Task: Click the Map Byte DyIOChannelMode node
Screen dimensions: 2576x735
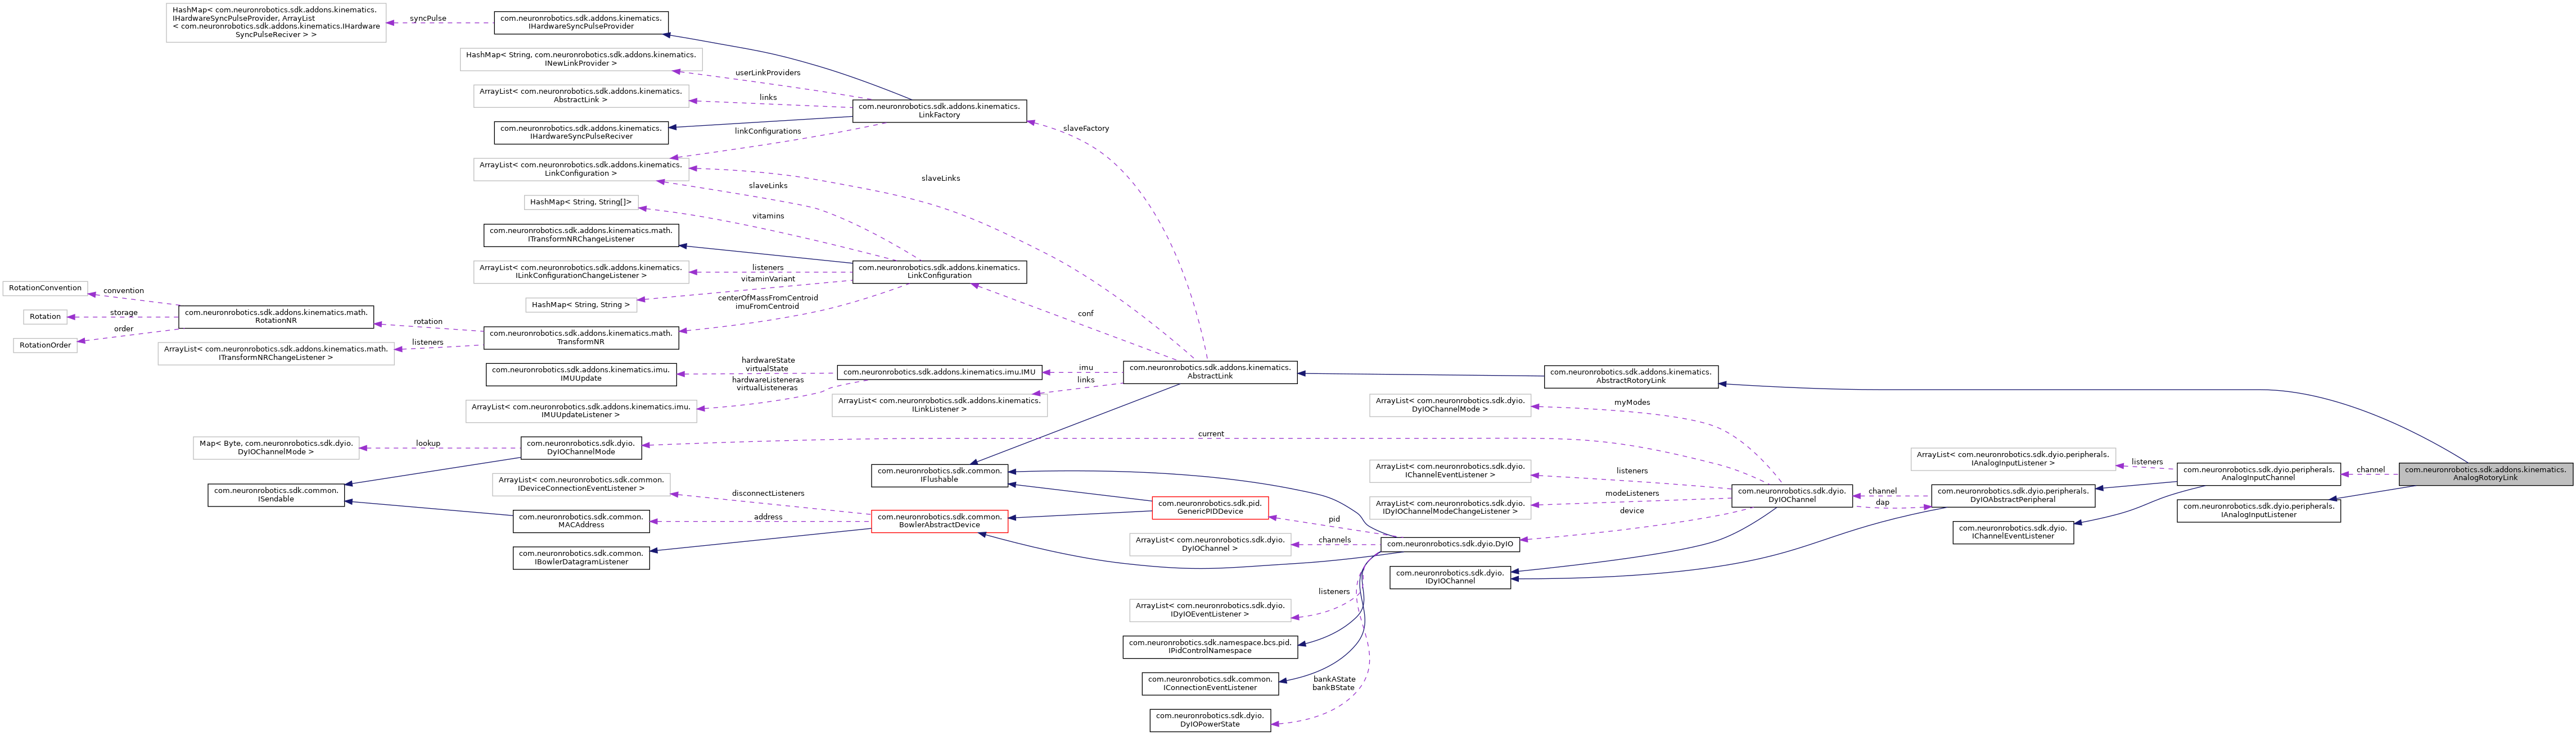Action: coord(276,449)
